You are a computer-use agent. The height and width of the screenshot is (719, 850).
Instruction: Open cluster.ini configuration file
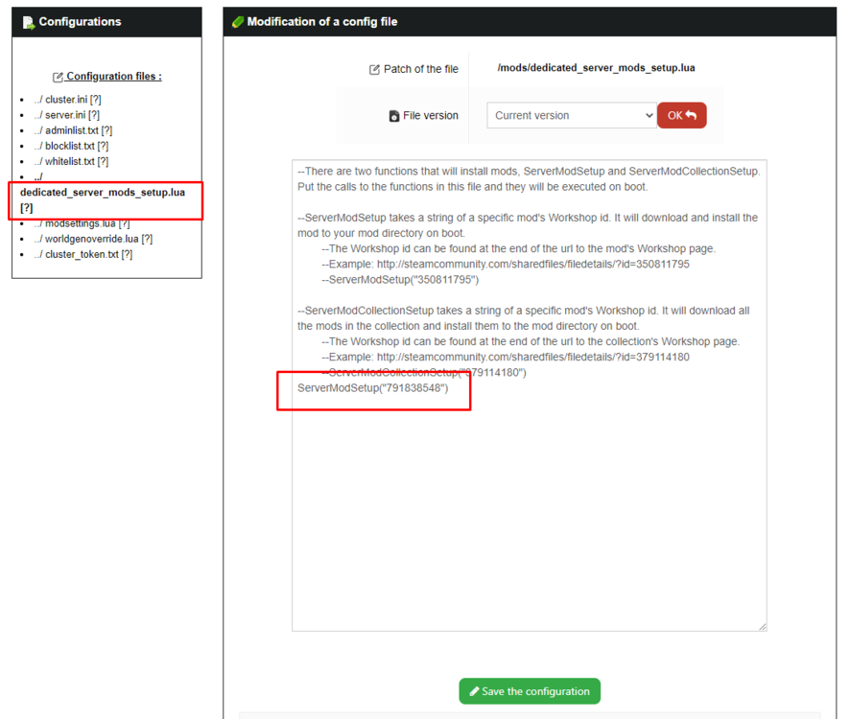pyautogui.click(x=67, y=100)
